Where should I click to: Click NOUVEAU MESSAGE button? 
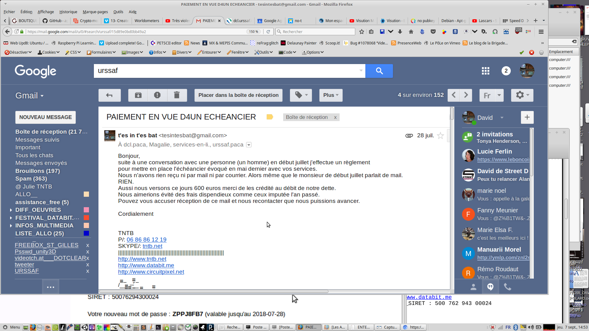(x=45, y=117)
